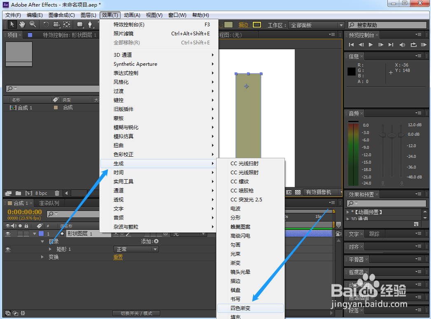Expand the 变换 transform group
Image resolution: width=431 pixels, height=319 pixels.
(42, 257)
